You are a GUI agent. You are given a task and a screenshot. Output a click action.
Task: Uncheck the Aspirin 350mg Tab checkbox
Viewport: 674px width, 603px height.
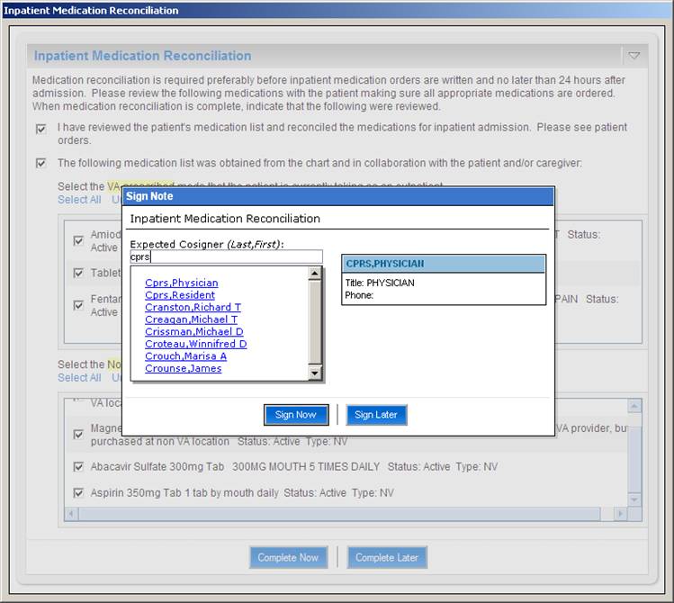(79, 493)
